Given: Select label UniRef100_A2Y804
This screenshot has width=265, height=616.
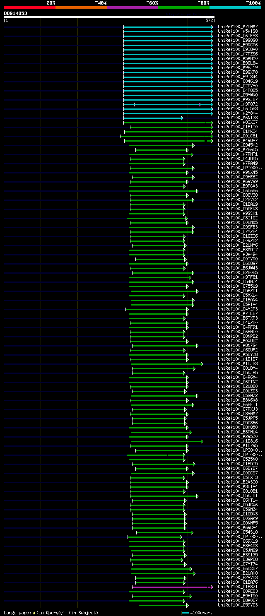Looking at the screenshot, I should coord(238,113).
